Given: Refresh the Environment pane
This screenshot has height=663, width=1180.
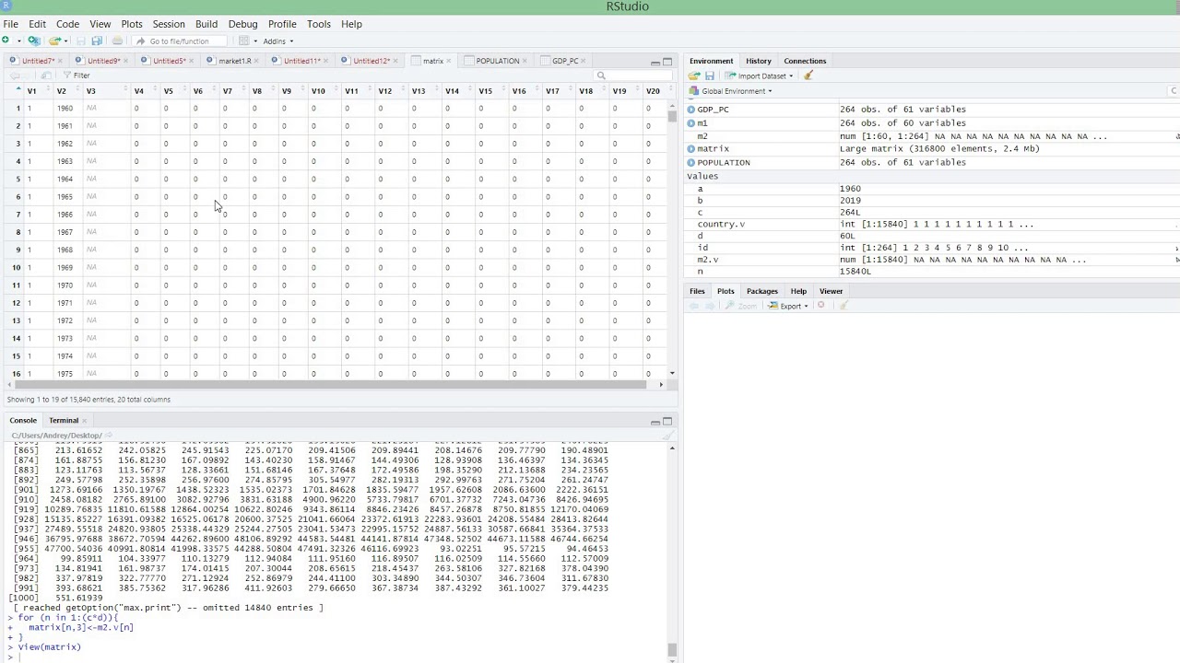Looking at the screenshot, I should pos(1174,91).
